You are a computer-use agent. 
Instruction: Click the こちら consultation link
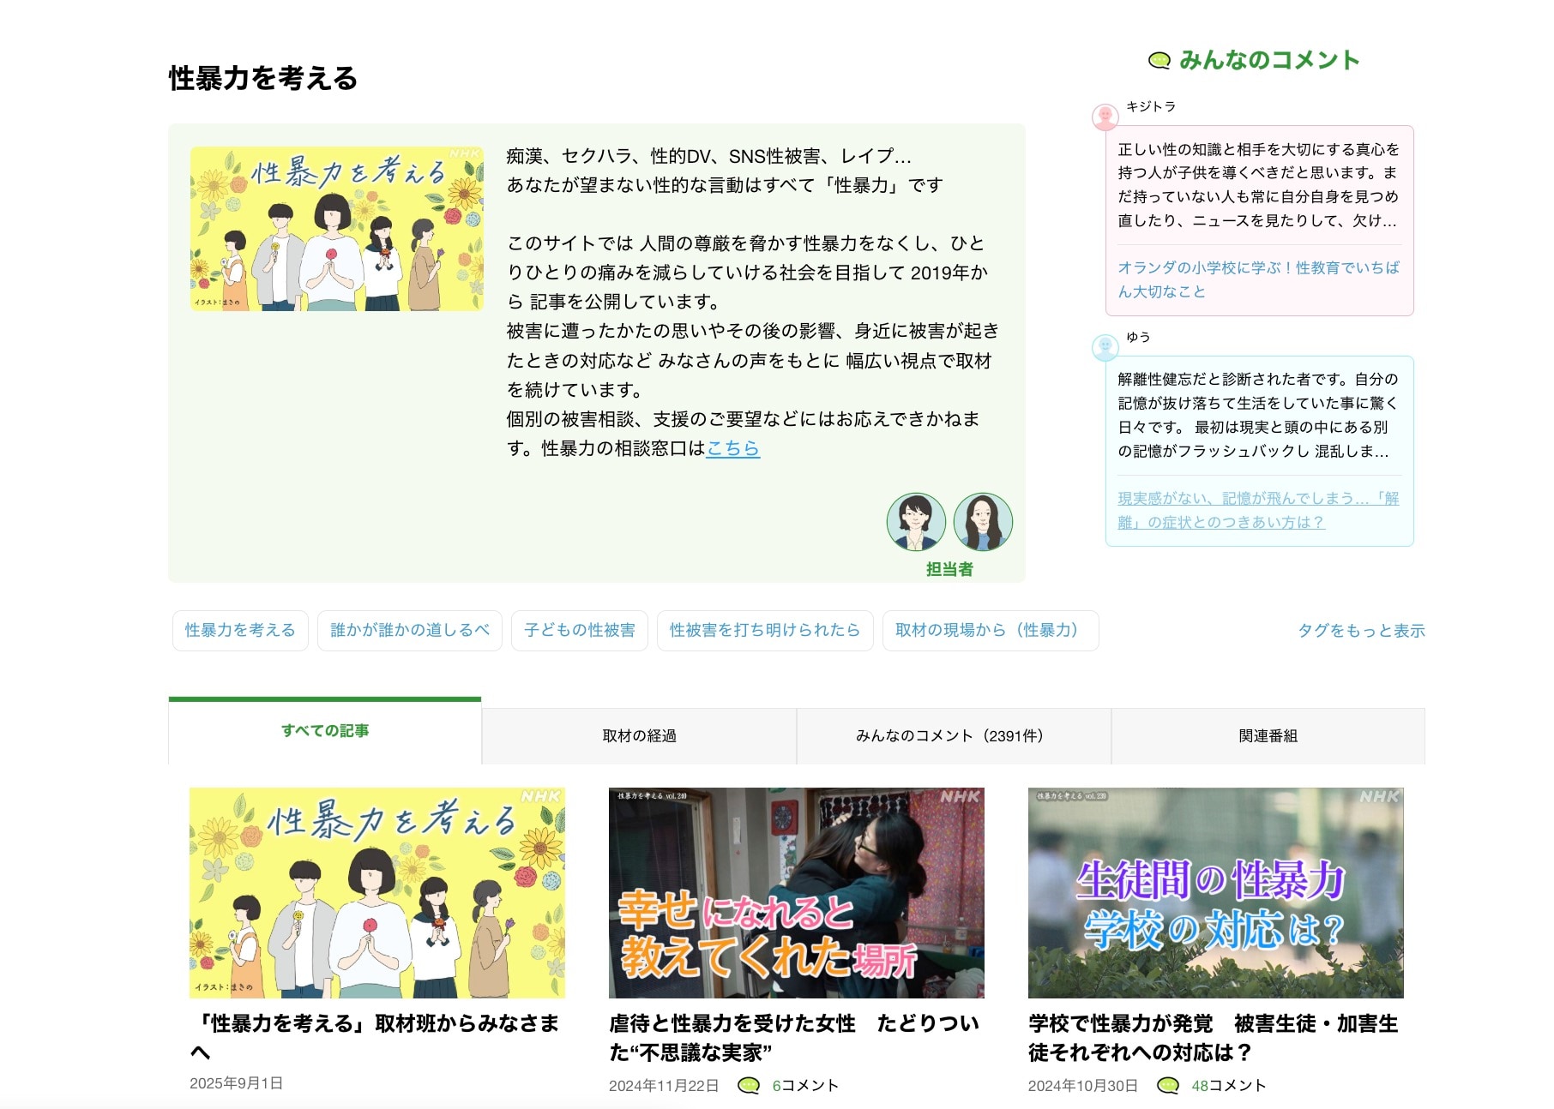tap(732, 448)
